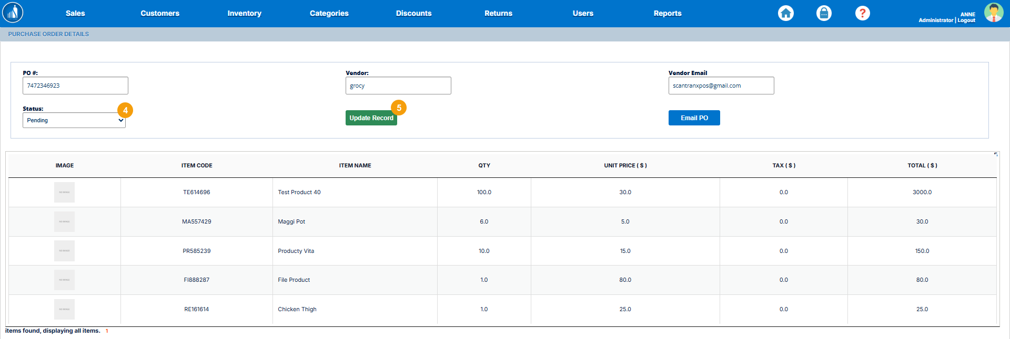Focus the Vendor Email input field
The height and width of the screenshot is (339, 1010).
coord(721,86)
